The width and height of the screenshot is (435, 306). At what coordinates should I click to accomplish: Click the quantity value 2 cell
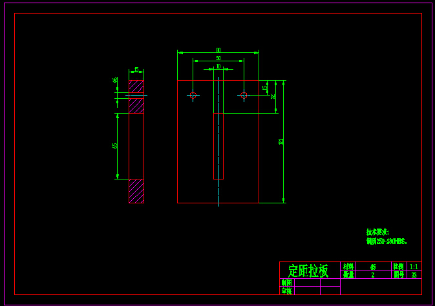[374, 274]
